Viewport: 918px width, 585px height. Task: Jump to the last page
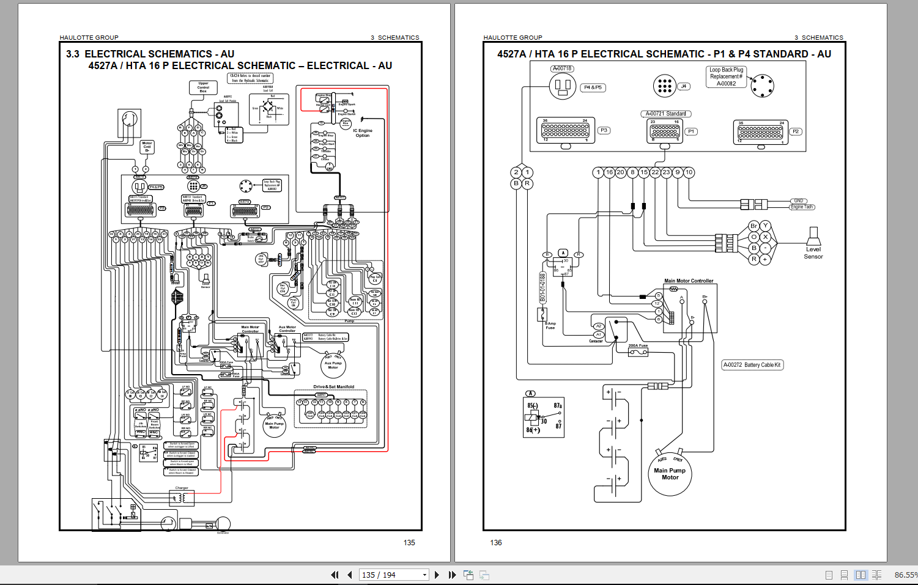[x=453, y=575]
